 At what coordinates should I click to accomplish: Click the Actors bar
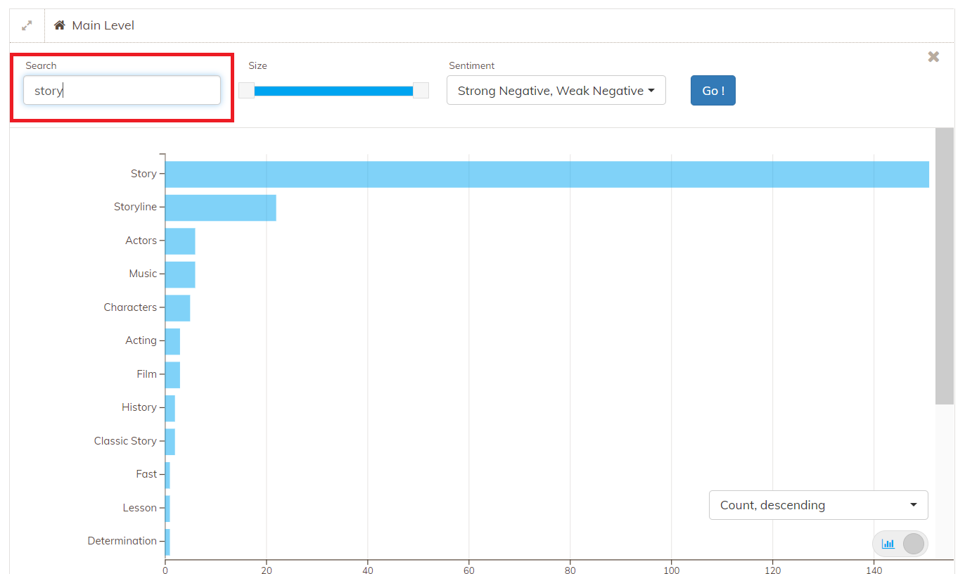point(180,241)
